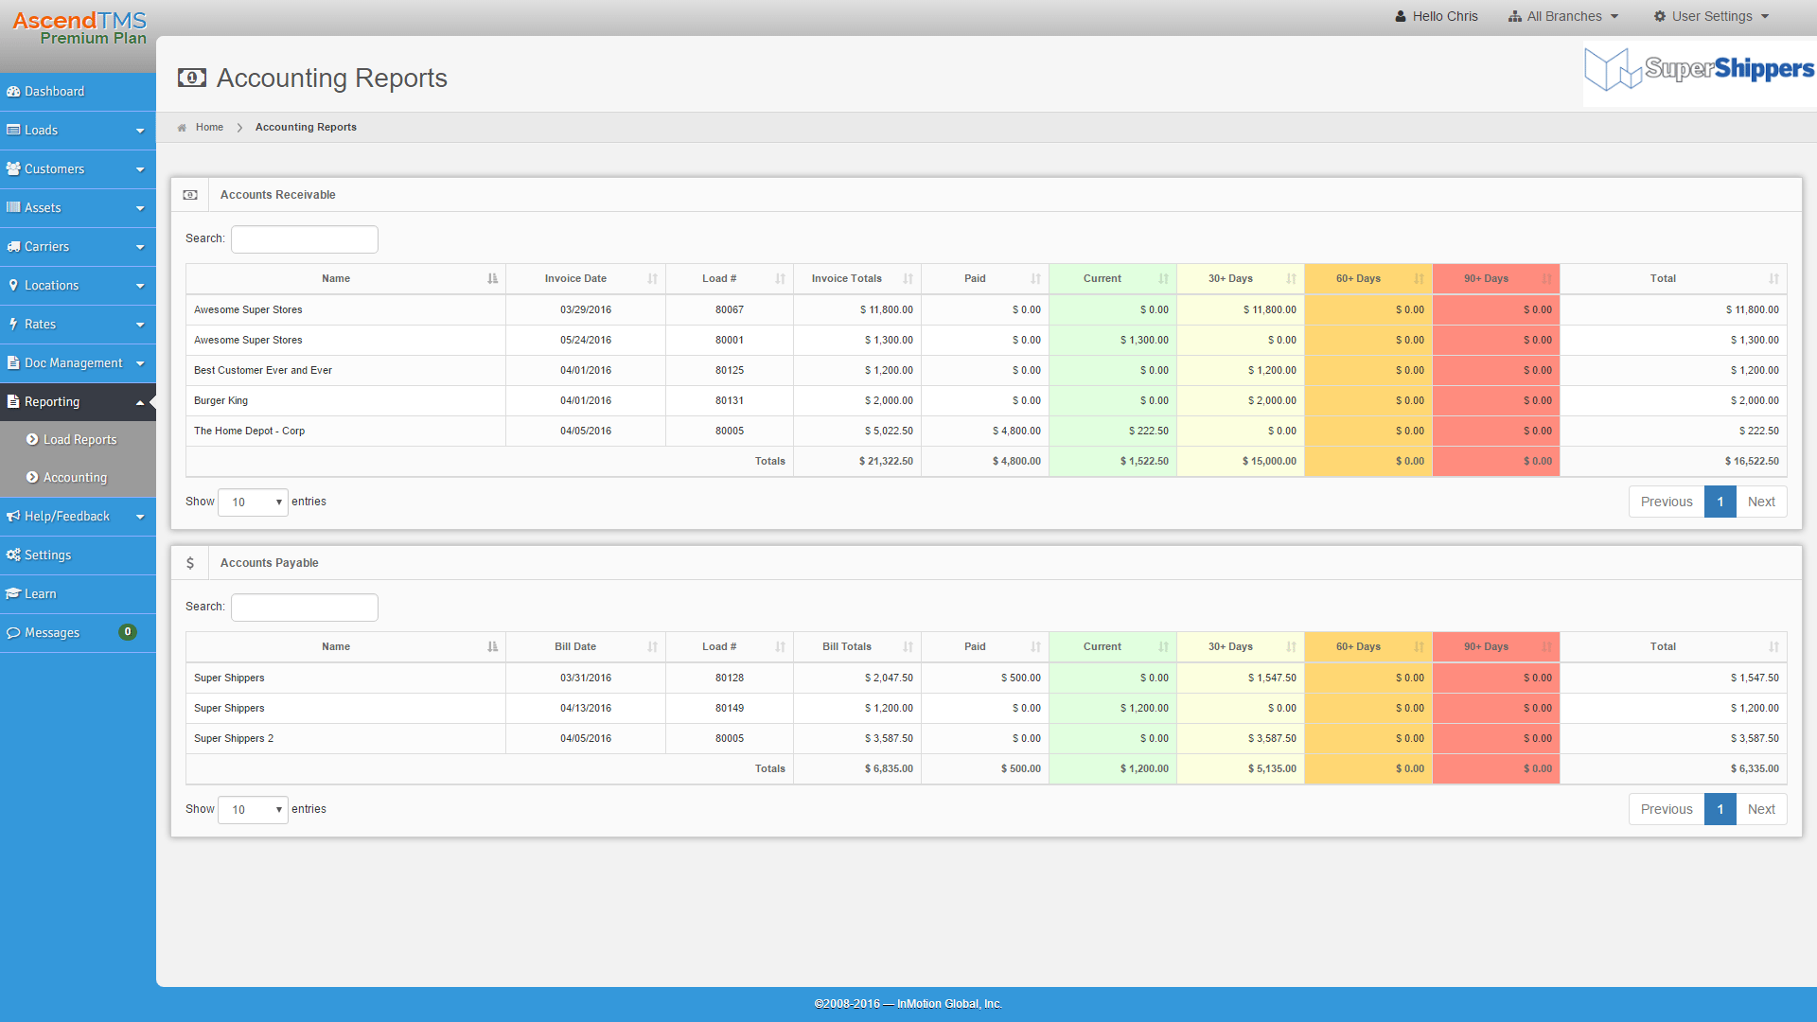
Task: Open the Messages panel showing zero notifications
Action: coord(50,632)
